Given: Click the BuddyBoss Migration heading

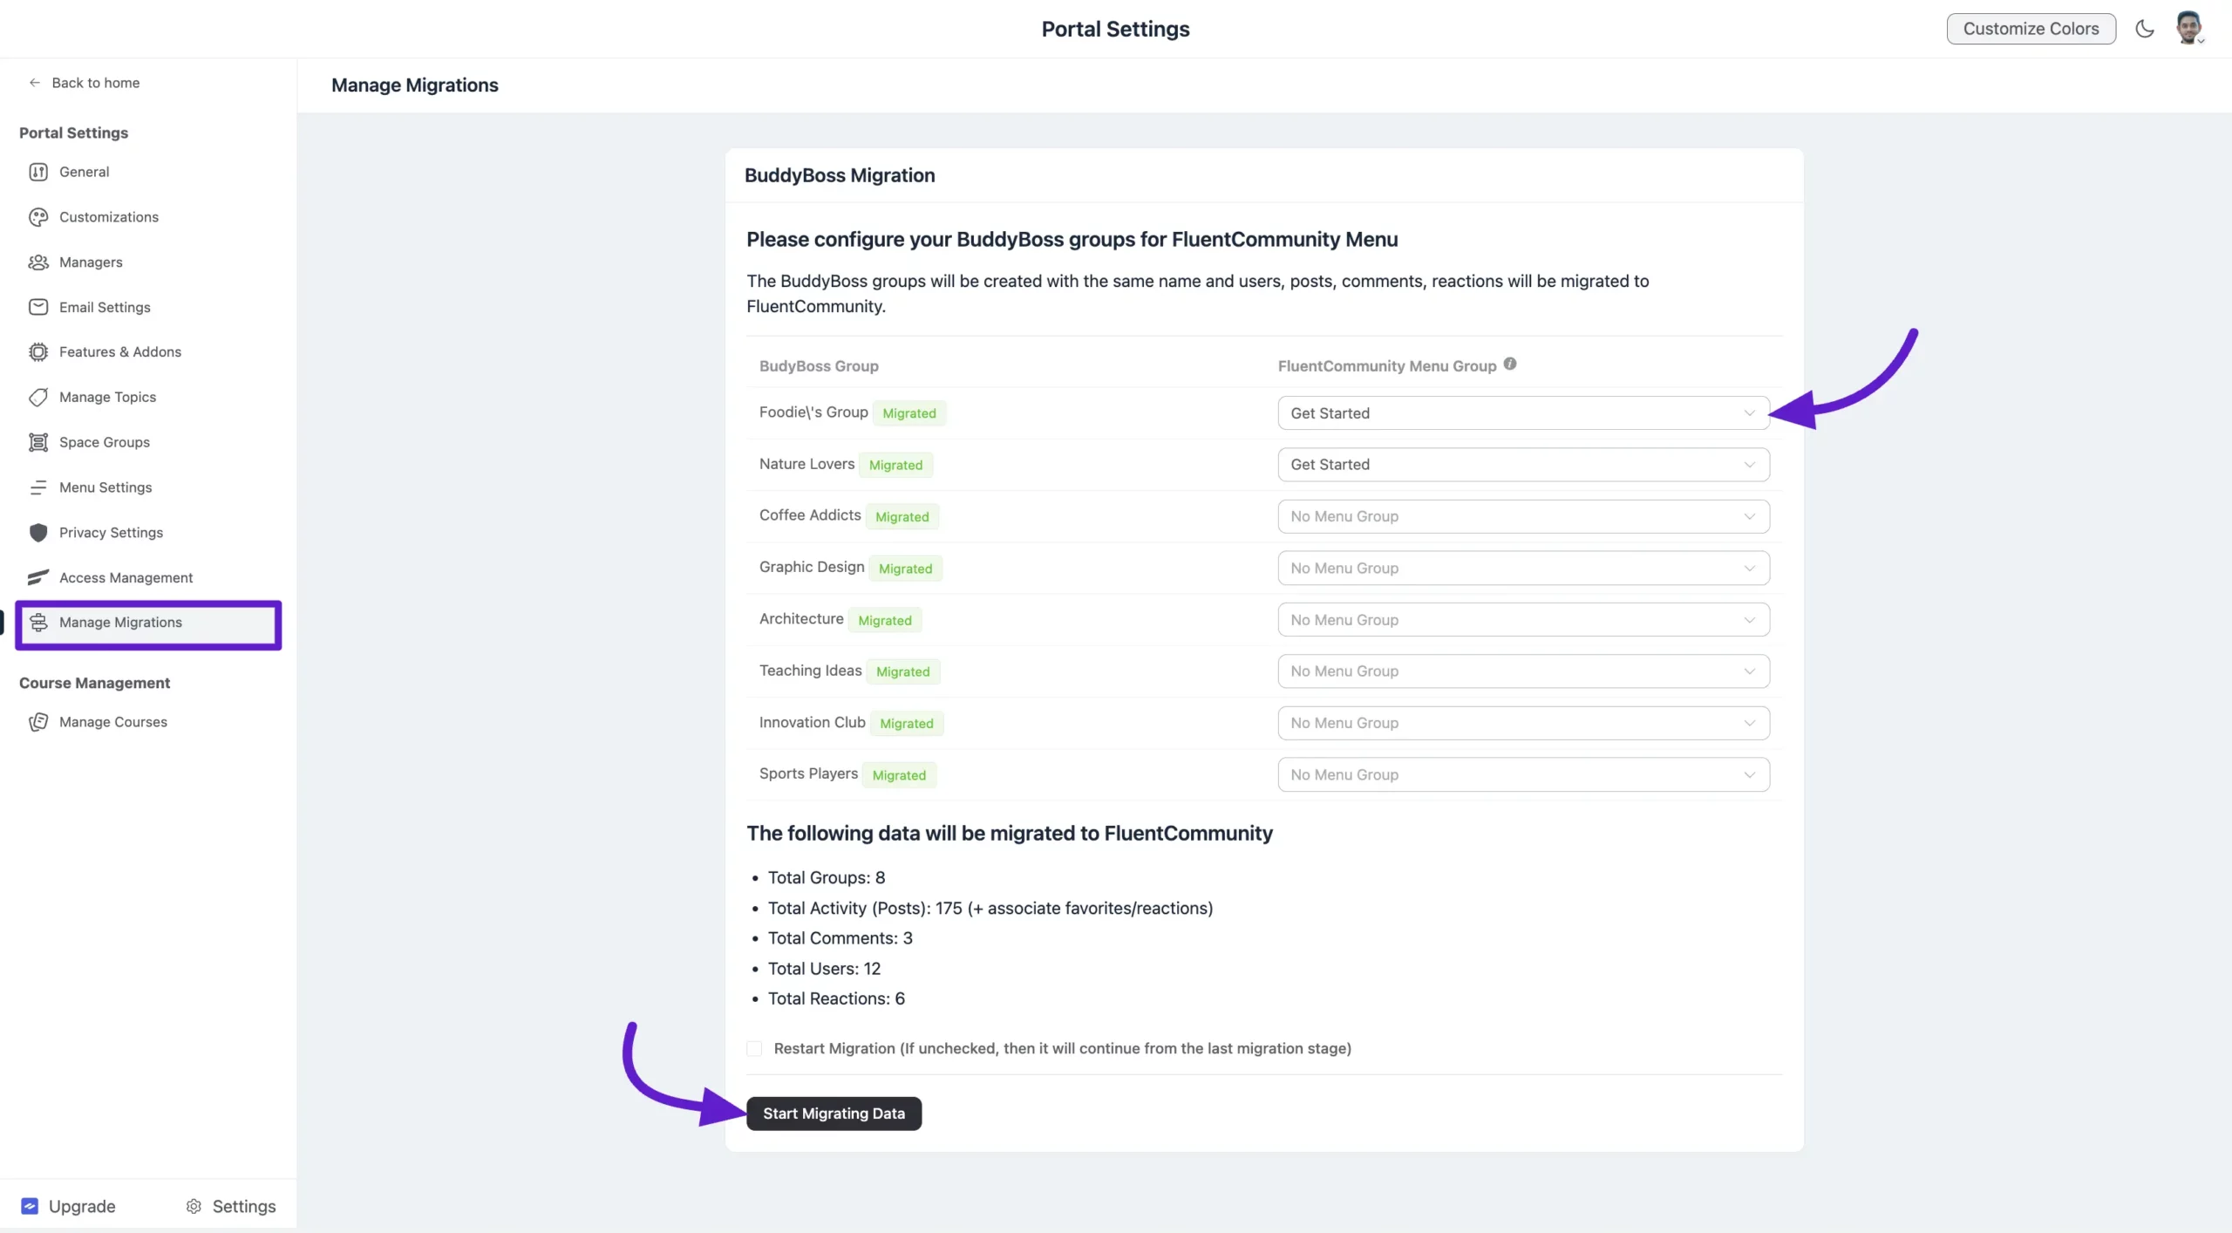Looking at the screenshot, I should tap(840, 175).
